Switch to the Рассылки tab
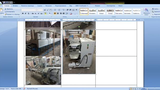Image resolution: width=160 pixels, height=90 pixels. click(x=48, y=6)
